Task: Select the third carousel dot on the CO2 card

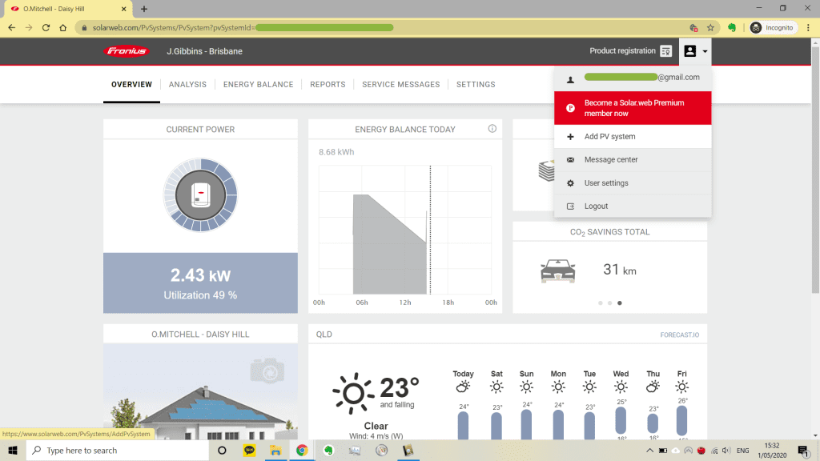Action: point(619,303)
